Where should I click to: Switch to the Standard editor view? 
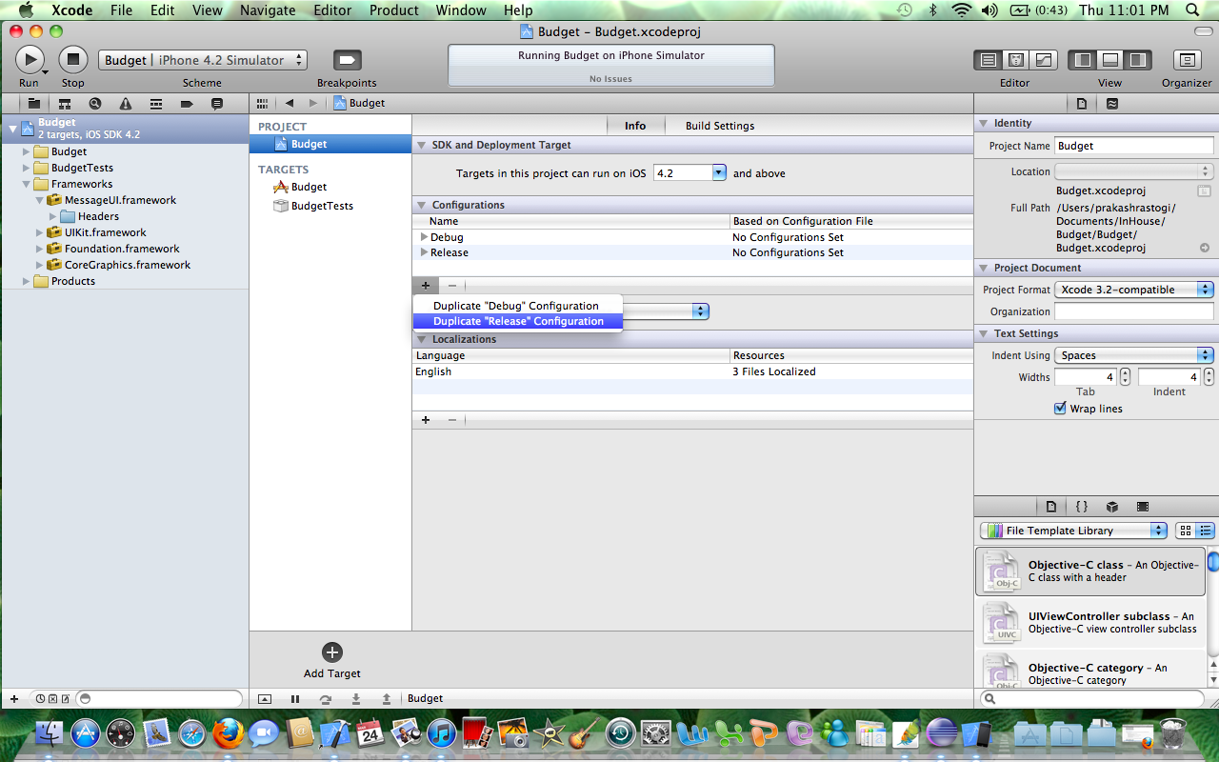coord(988,60)
